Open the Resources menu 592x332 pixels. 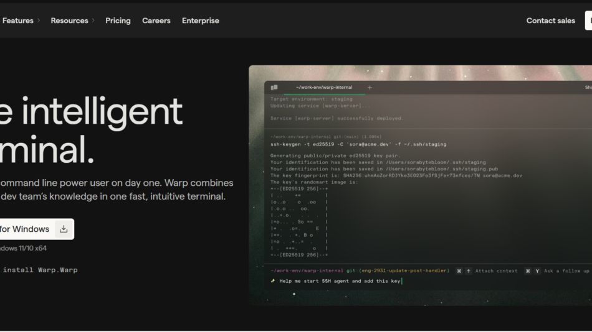69,21
